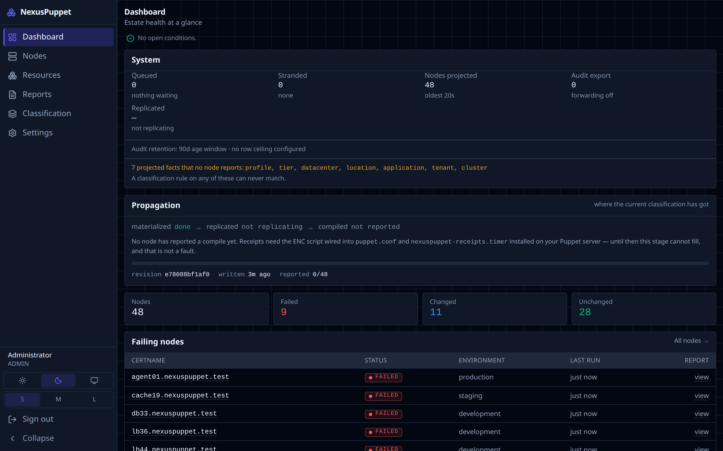Set text size to S
This screenshot has height=451, width=723.
pos(22,399)
